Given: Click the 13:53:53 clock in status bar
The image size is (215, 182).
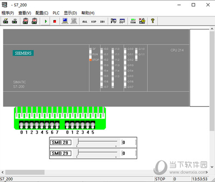Looking at the screenshot, I should (200, 179).
